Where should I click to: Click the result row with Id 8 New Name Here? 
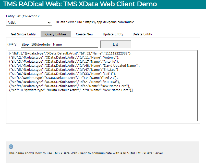[71, 90]
